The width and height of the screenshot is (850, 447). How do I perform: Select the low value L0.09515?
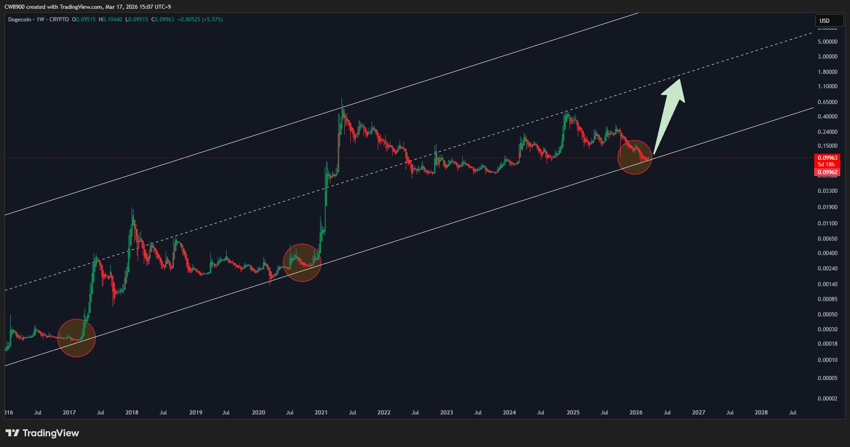(137, 20)
